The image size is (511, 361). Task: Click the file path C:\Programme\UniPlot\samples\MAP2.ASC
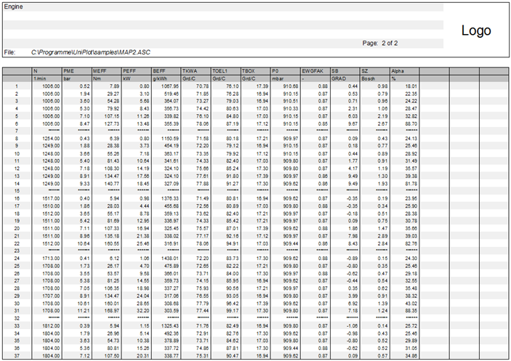click(x=91, y=52)
